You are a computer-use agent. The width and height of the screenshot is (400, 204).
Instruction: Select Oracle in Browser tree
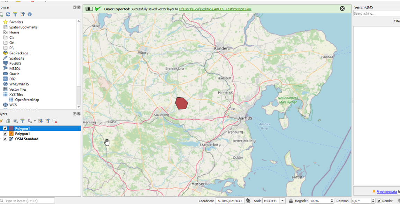tap(14, 74)
